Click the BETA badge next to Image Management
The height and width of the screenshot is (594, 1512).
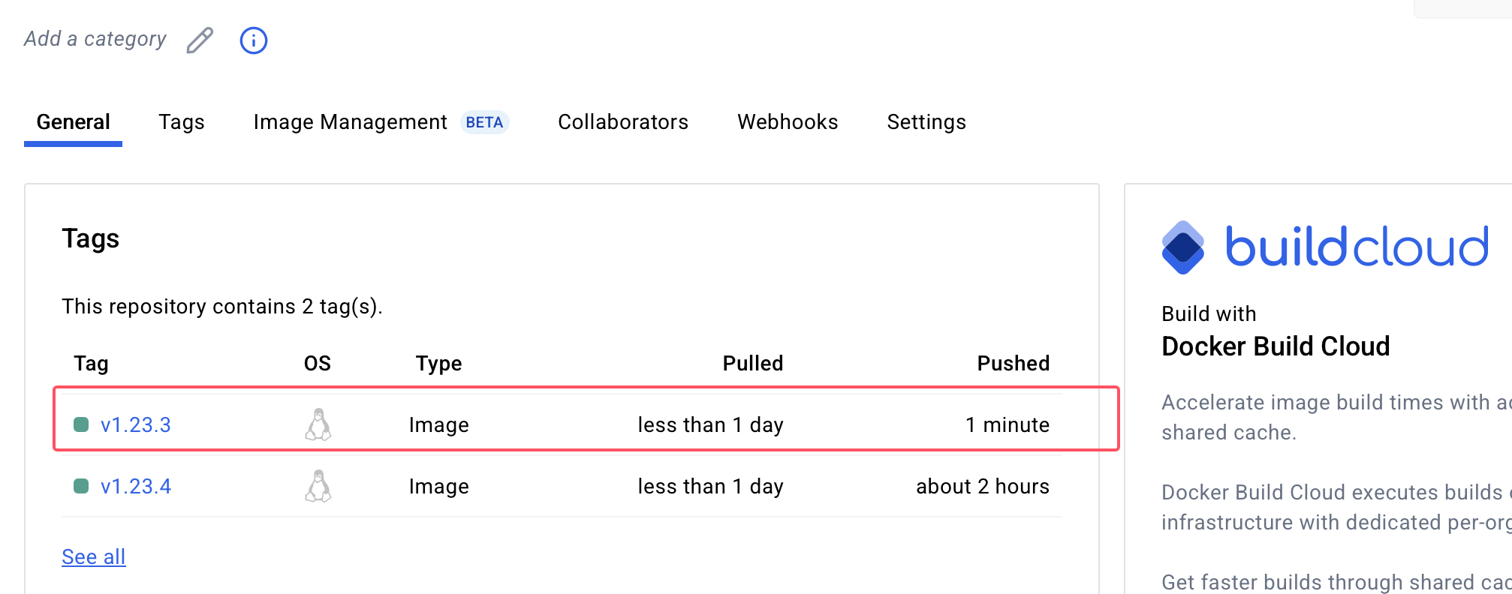click(484, 122)
